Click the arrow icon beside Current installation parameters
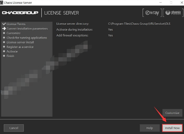The image size is (184, 134). pos(4,28)
